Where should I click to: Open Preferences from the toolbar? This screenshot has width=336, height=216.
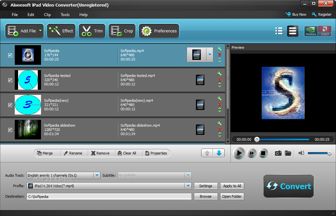pos(159,31)
